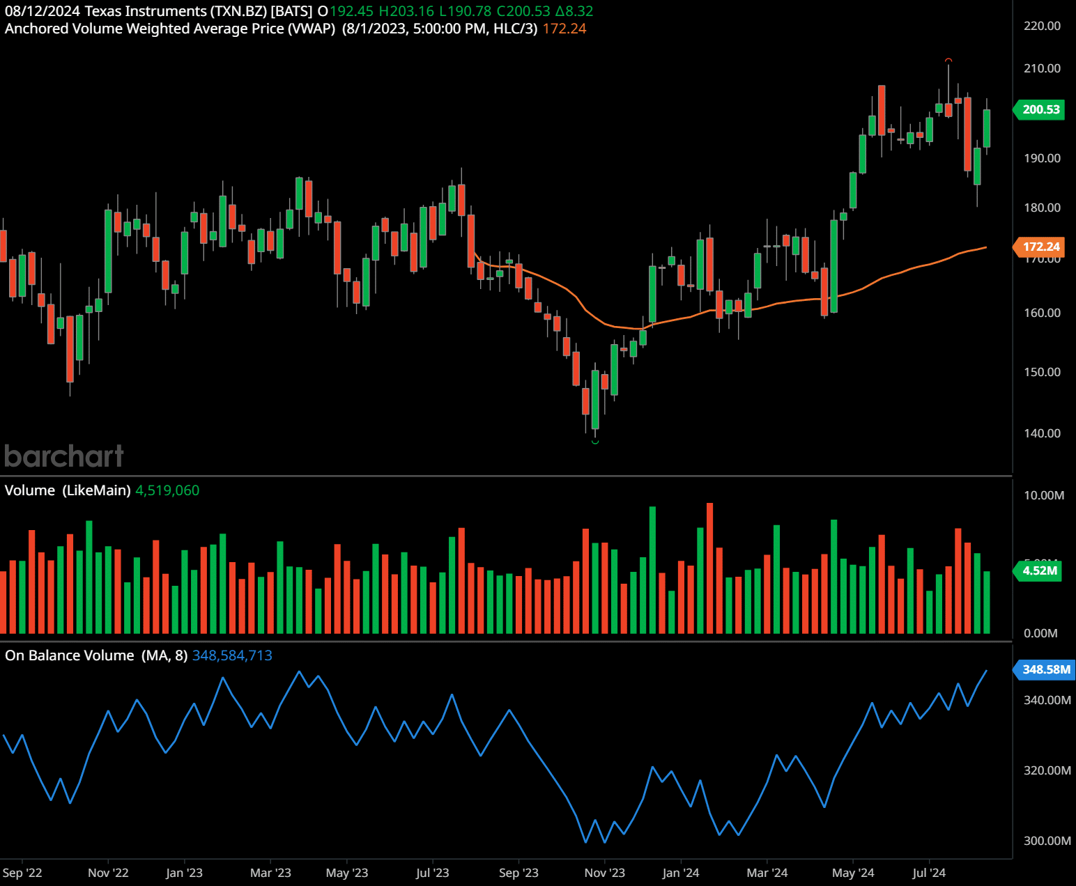Viewport: 1076px width, 886px height.
Task: Click the orange 172.24 VWAP price tag
Action: 1039,247
